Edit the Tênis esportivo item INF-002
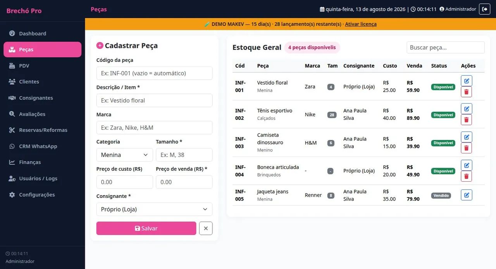Viewport: 496px width, 269px height. coord(467,109)
